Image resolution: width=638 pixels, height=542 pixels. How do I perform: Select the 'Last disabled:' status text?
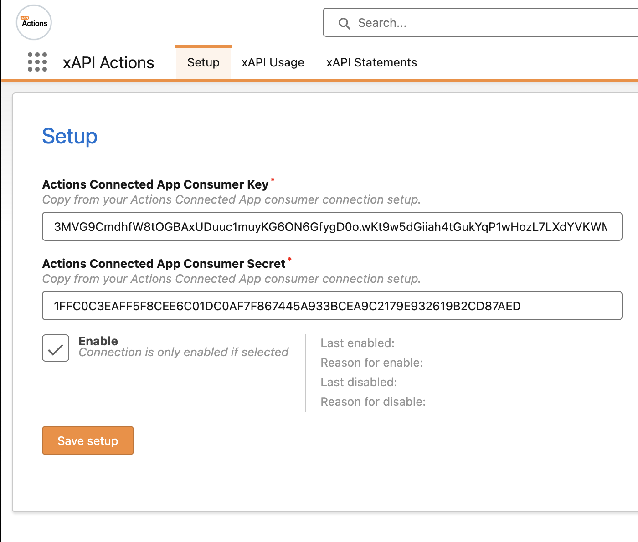pos(359,382)
